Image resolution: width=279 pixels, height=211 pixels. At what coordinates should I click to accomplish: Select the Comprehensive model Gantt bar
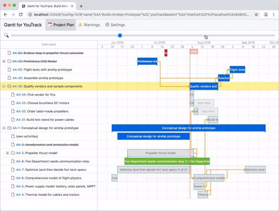[x=209, y=178]
